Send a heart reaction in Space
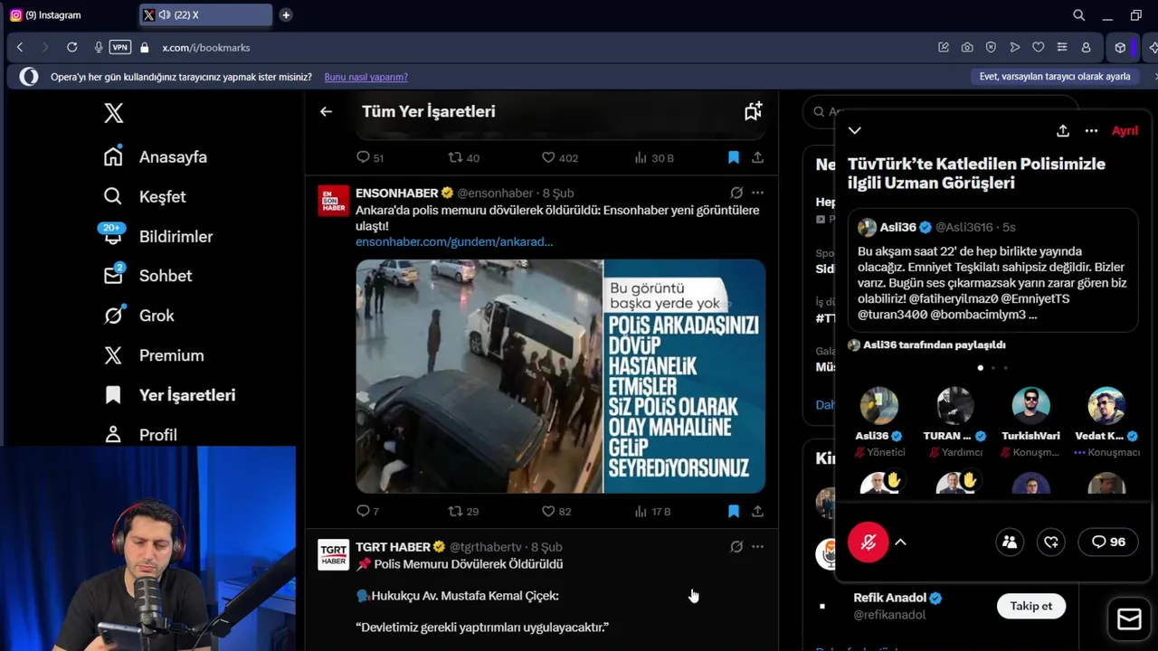Viewport: 1158px width, 651px height. click(x=1051, y=542)
